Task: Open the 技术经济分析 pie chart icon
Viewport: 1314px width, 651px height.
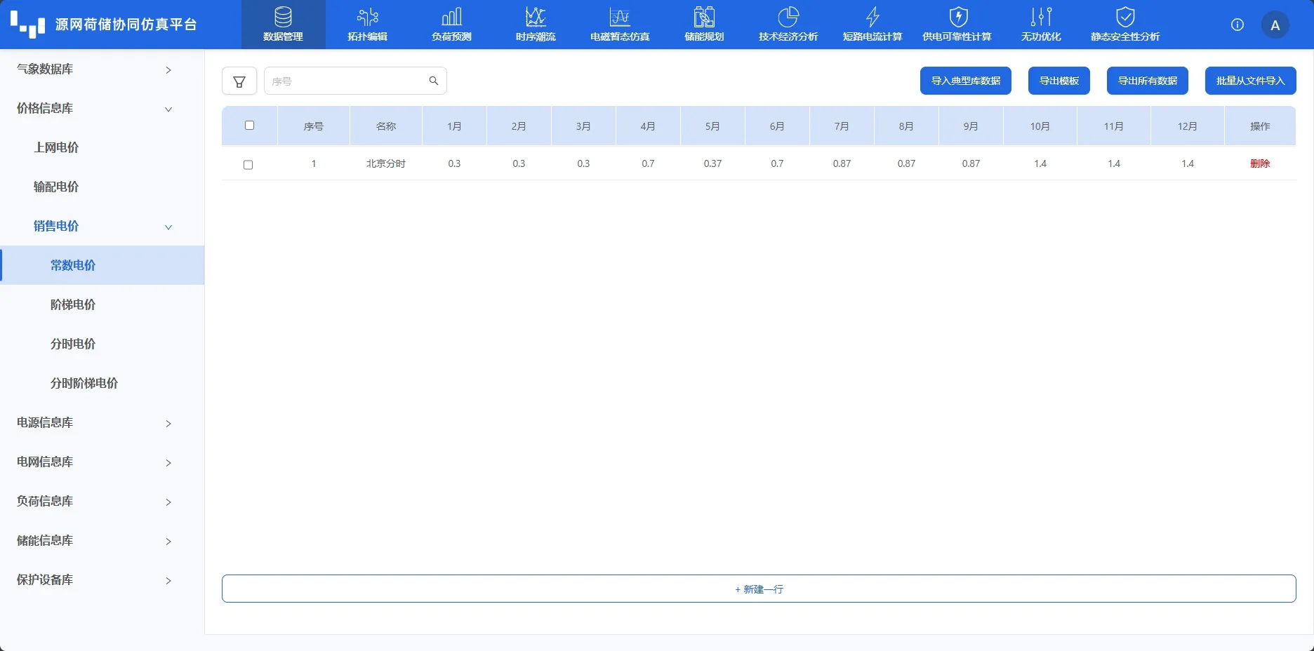Action: click(788, 17)
